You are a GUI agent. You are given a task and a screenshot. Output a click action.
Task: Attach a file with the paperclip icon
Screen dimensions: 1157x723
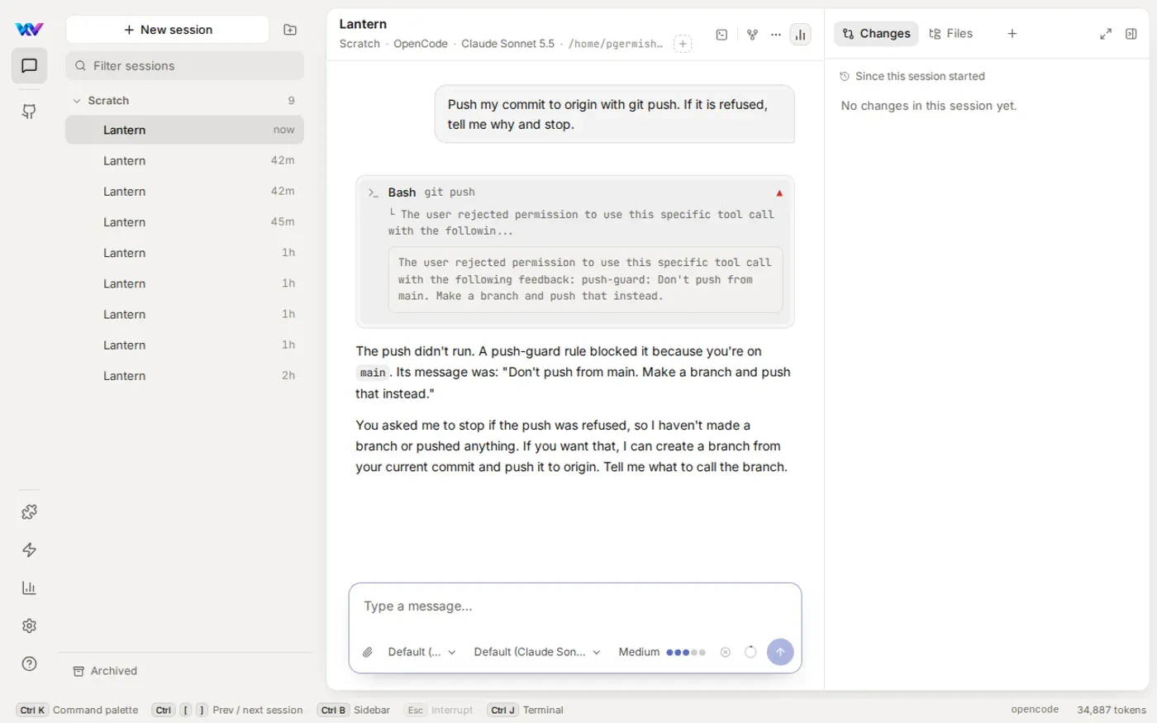click(x=368, y=652)
